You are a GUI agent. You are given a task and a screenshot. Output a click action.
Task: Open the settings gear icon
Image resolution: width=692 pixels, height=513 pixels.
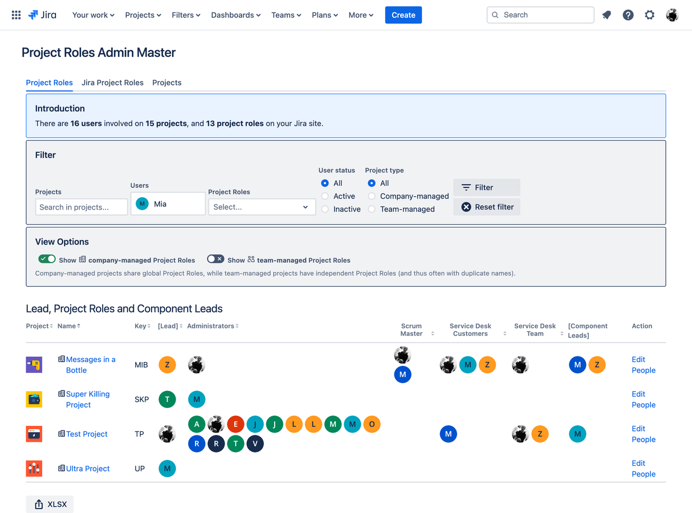(x=650, y=15)
